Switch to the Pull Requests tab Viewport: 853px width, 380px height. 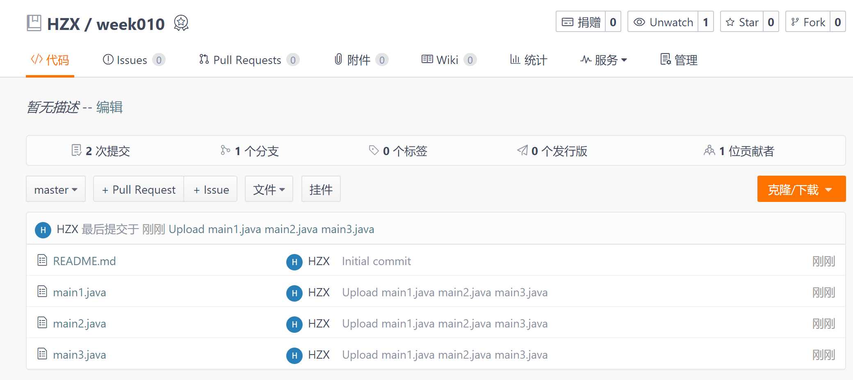[249, 60]
